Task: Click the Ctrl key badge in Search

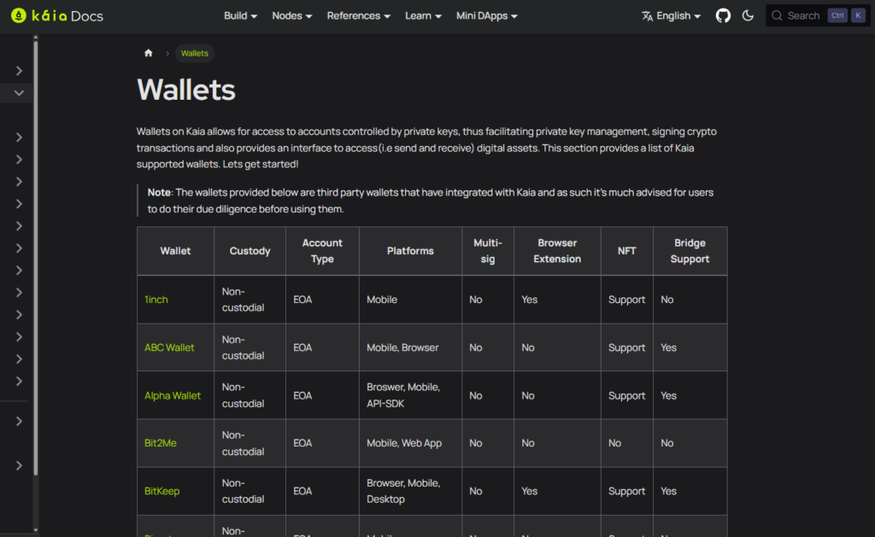Action: tap(837, 15)
